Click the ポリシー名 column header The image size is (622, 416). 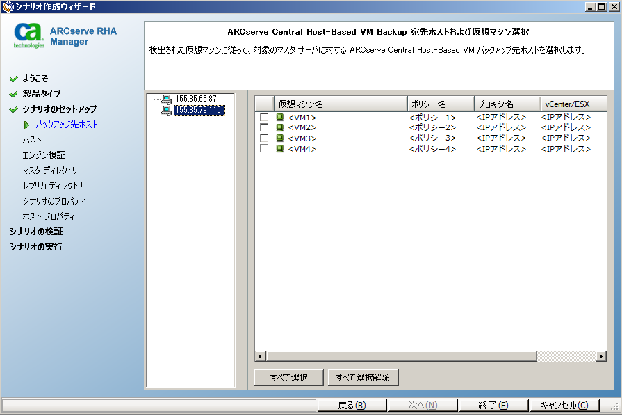click(x=441, y=104)
